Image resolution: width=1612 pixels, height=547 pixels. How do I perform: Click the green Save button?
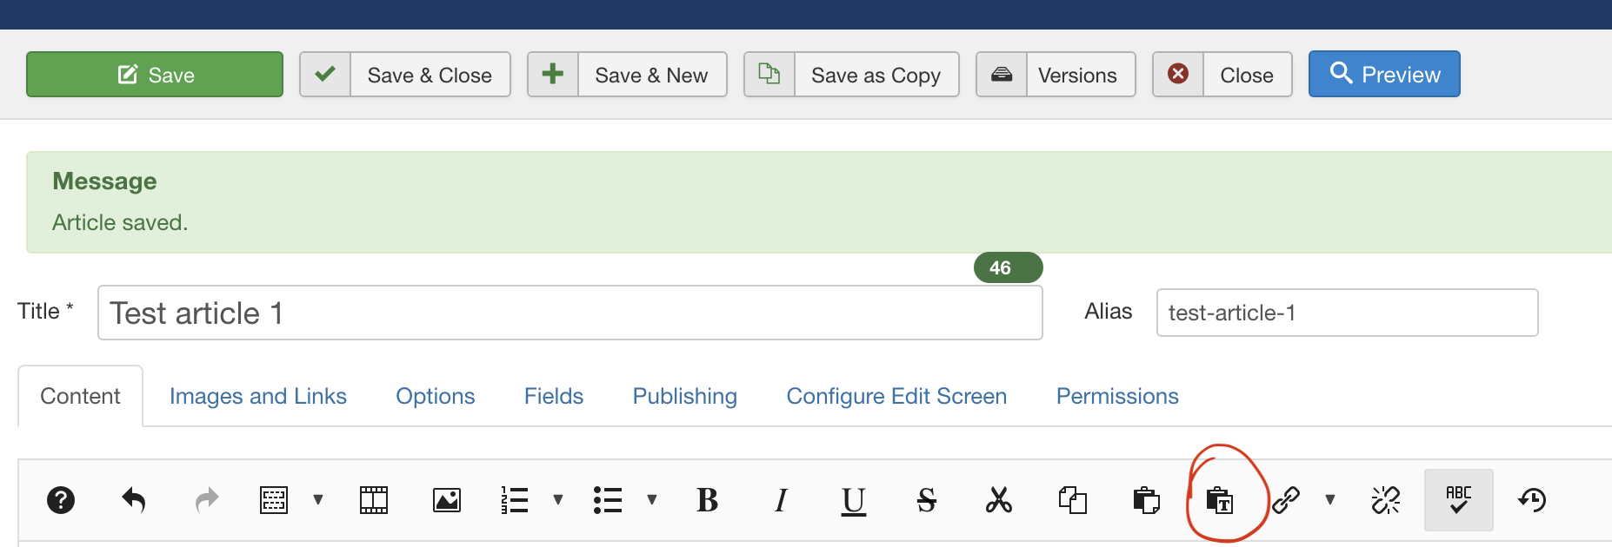click(x=155, y=75)
